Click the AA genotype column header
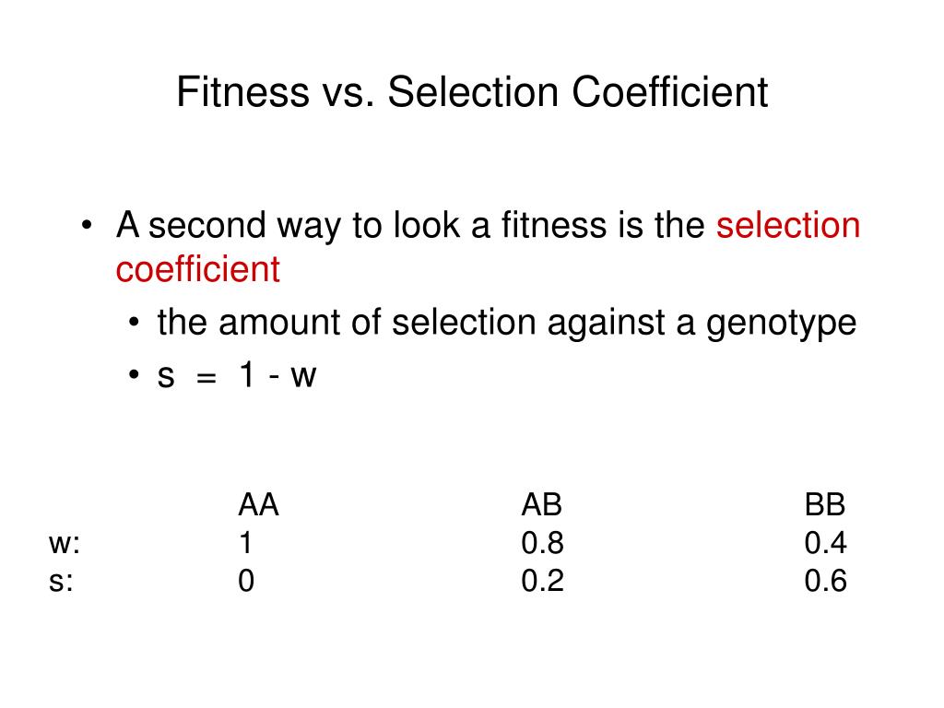The width and height of the screenshot is (944, 708). click(258, 504)
